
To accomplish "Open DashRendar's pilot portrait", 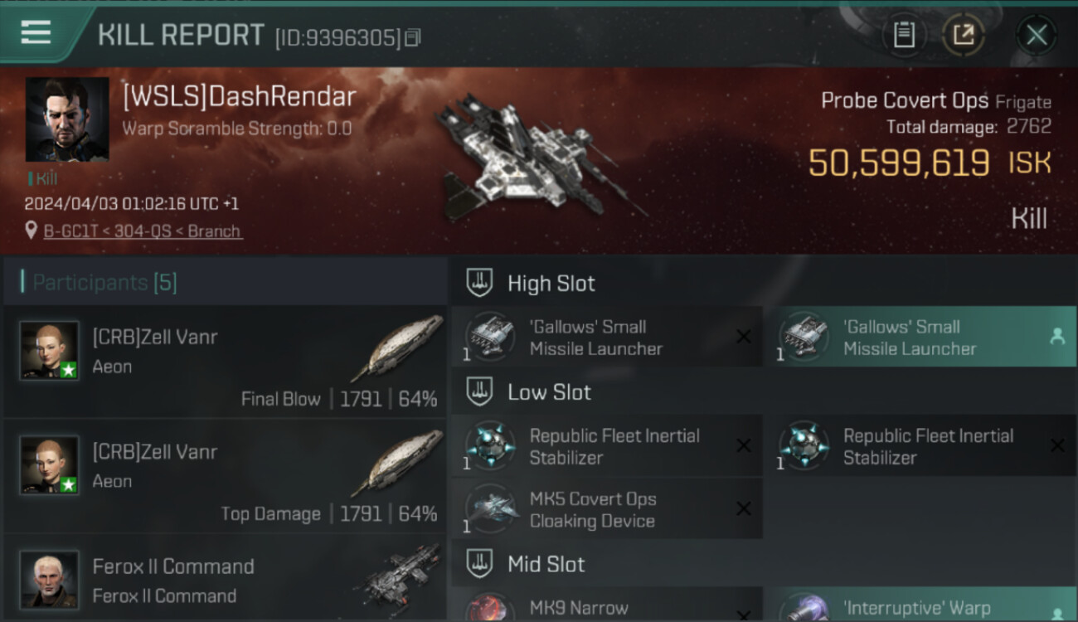I will point(67,119).
